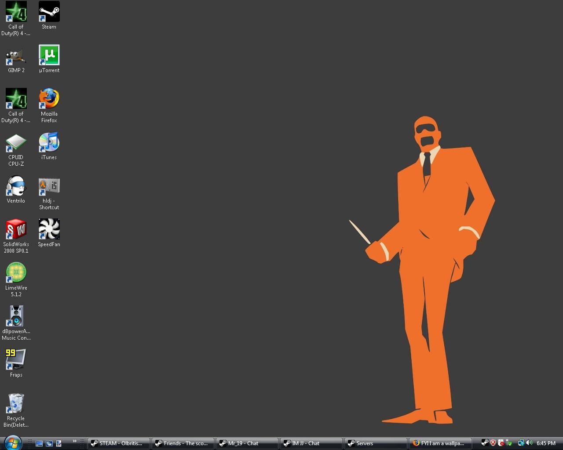Open the volume speaker tray icon

point(529,443)
